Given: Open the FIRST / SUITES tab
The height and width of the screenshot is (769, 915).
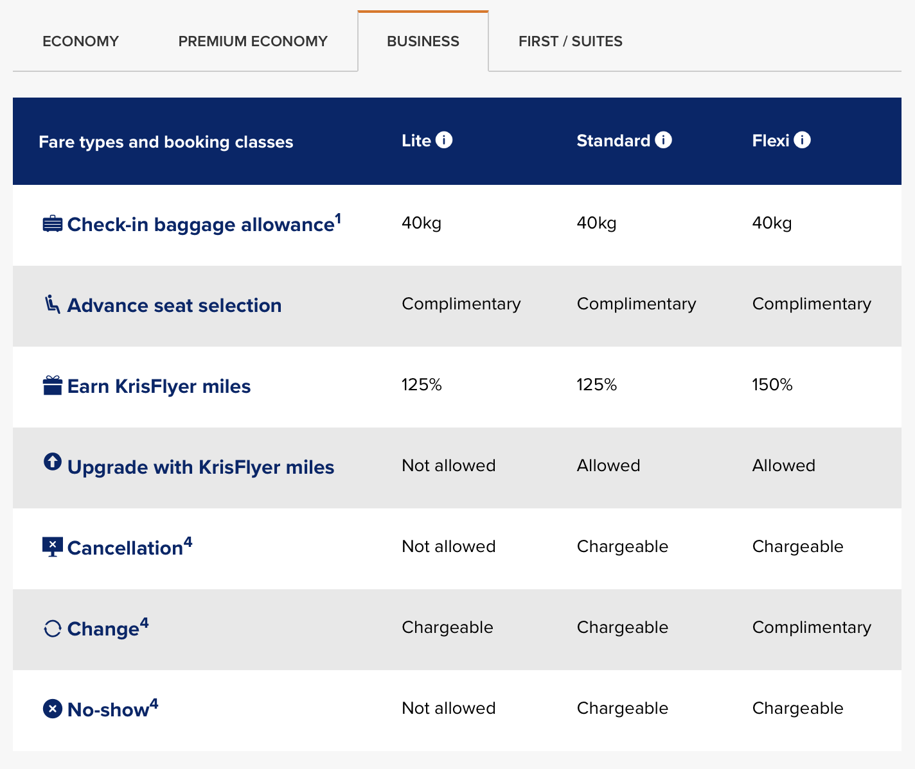Looking at the screenshot, I should [x=569, y=40].
